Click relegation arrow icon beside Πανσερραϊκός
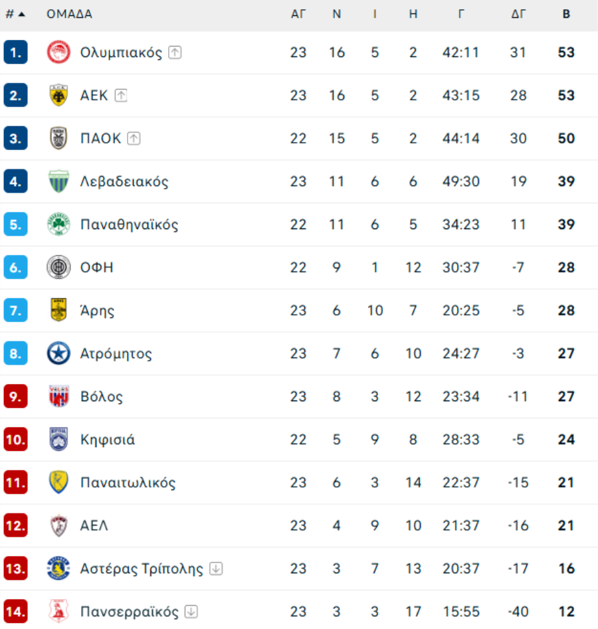 (191, 611)
